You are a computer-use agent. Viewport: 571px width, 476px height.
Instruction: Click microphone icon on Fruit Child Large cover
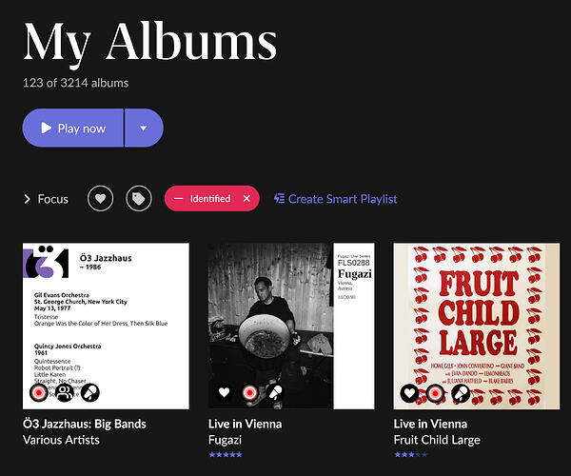pos(461,393)
